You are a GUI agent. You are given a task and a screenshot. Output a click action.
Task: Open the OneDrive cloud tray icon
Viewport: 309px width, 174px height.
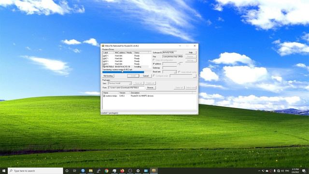tap(267, 171)
